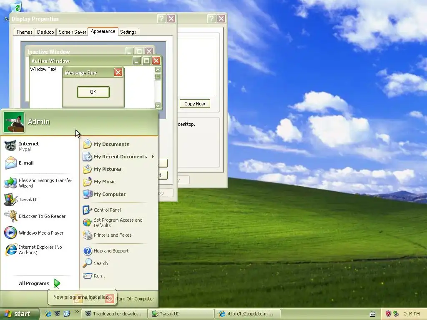427x320 pixels.
Task: Open the Run... dialog
Action: [x=119, y=276]
